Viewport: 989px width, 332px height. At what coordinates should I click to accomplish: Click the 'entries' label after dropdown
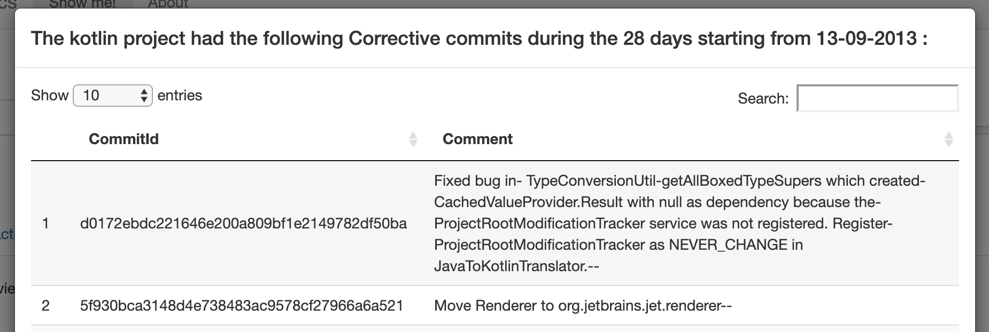click(x=180, y=96)
